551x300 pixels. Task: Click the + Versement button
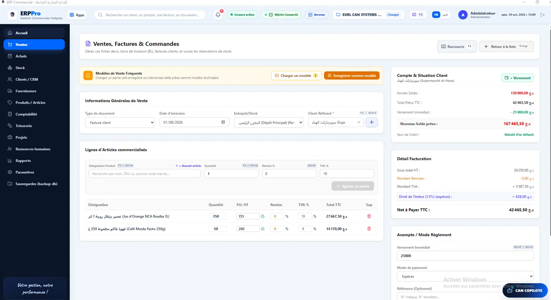[x=518, y=78]
